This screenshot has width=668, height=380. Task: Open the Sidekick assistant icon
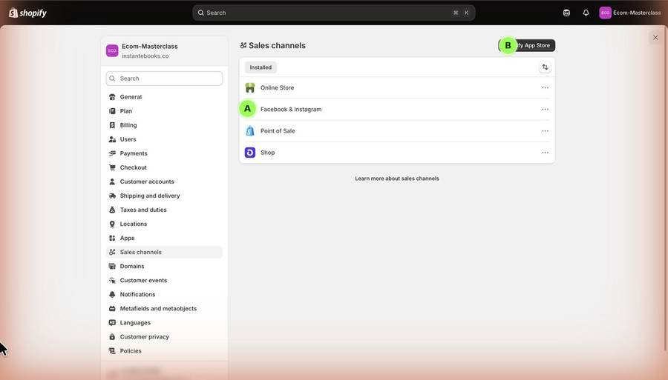[x=566, y=13]
